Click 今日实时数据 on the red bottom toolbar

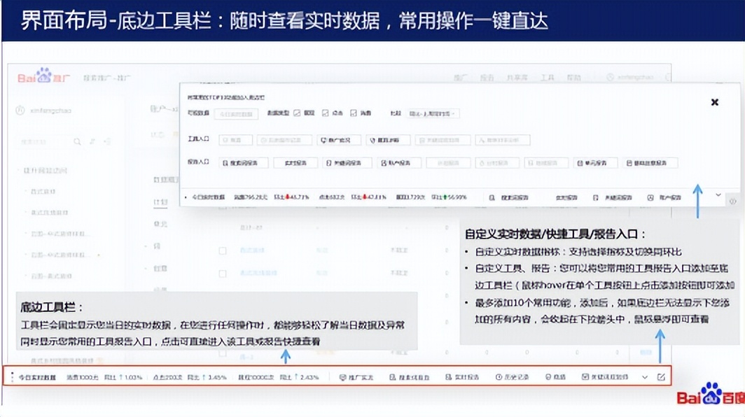tap(37, 377)
